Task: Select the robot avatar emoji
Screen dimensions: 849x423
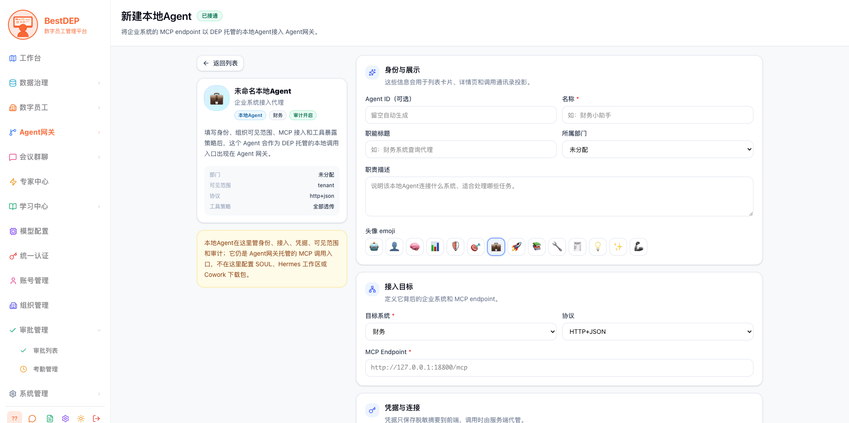Action: tap(374, 247)
